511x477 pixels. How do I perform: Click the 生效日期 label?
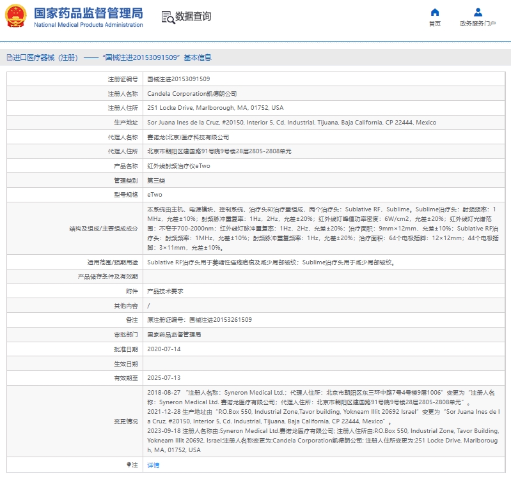[126, 364]
